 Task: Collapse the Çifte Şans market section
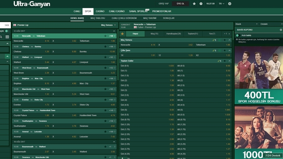tap(229, 50)
